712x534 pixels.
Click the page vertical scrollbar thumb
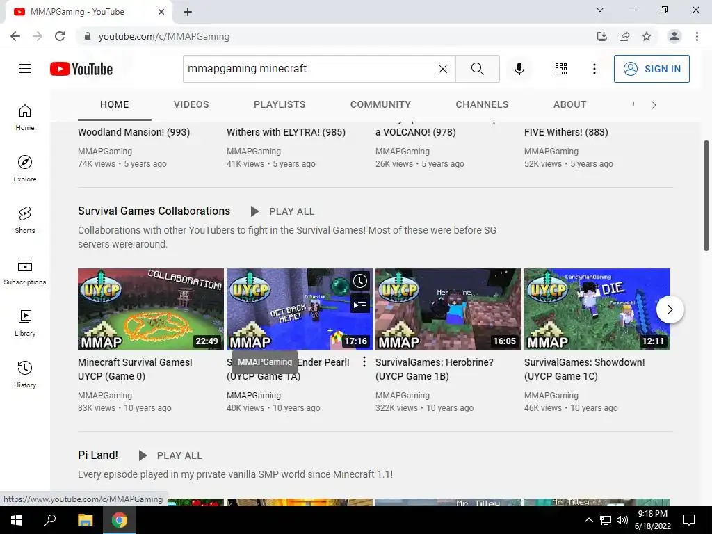706,195
